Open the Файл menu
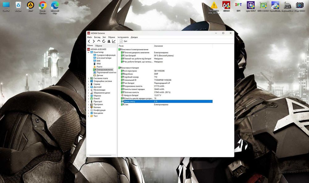The height and width of the screenshot is (183, 309). (x=90, y=37)
